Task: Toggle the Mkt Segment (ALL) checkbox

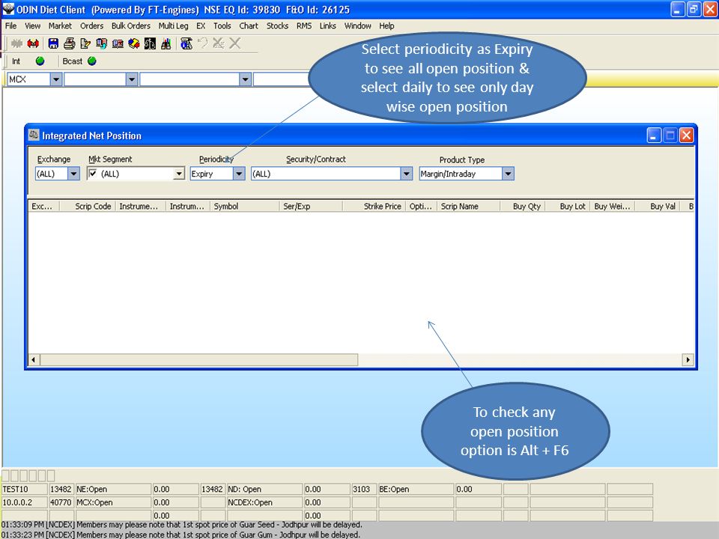Action: [x=93, y=173]
